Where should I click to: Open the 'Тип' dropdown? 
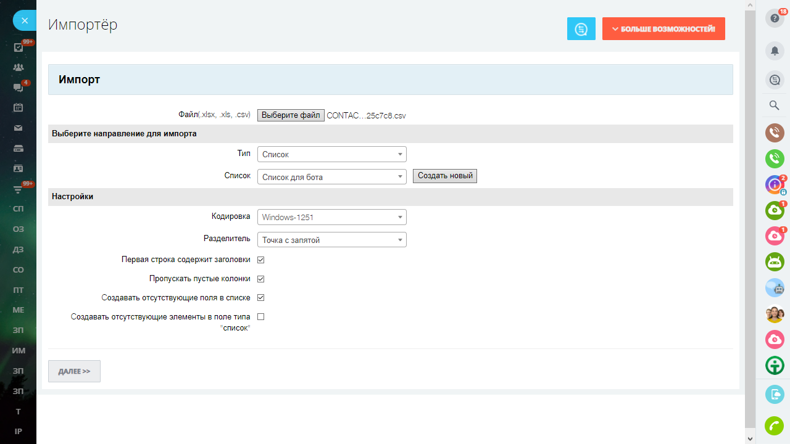pos(331,154)
